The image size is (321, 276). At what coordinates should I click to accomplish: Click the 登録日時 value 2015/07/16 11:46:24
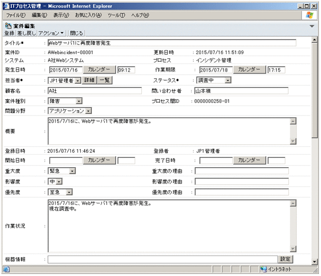point(71,151)
